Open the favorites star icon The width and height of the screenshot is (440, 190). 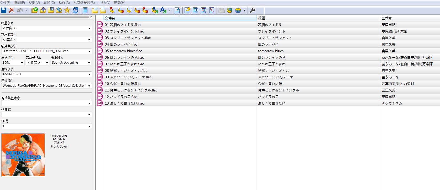point(67,10)
